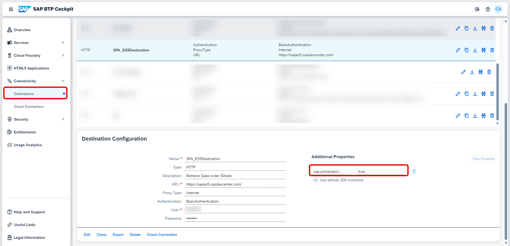
Task: Click the Legal Information scale icon
Action: pos(10,238)
